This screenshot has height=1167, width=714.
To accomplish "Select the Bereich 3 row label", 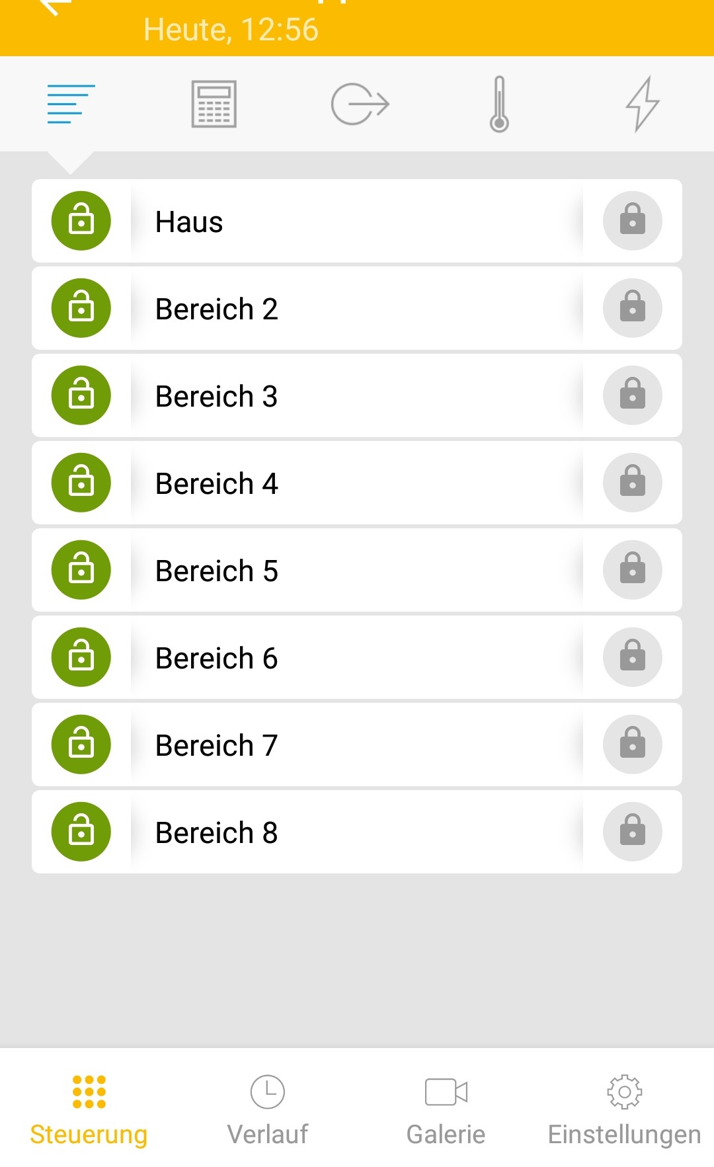I will [216, 397].
